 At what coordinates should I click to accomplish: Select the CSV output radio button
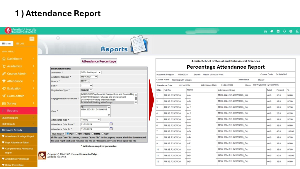click(103, 133)
